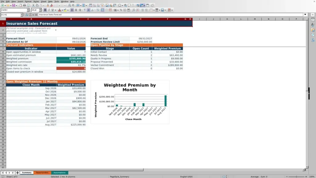This screenshot has height=178, width=316.
Task: Open the Sheet menu
Action: click(x=44, y=2)
